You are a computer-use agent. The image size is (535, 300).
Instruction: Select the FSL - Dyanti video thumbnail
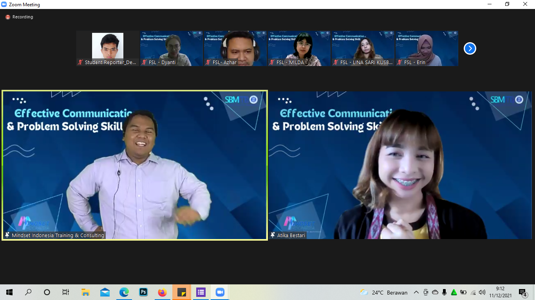coord(172,48)
